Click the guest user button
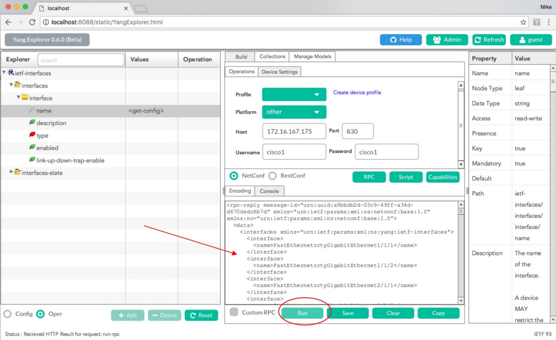The width and height of the screenshot is (556, 340). coord(531,40)
